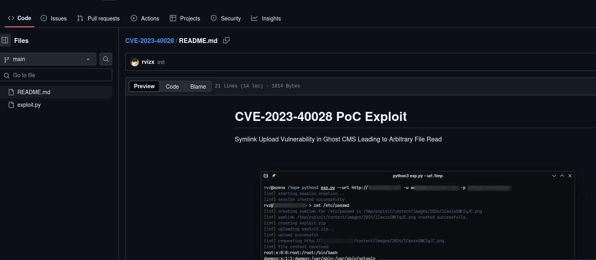The height and width of the screenshot is (260, 596).
Task: Open the Issues tab
Action: [54, 18]
